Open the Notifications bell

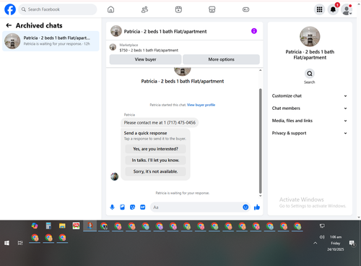coord(333,9)
